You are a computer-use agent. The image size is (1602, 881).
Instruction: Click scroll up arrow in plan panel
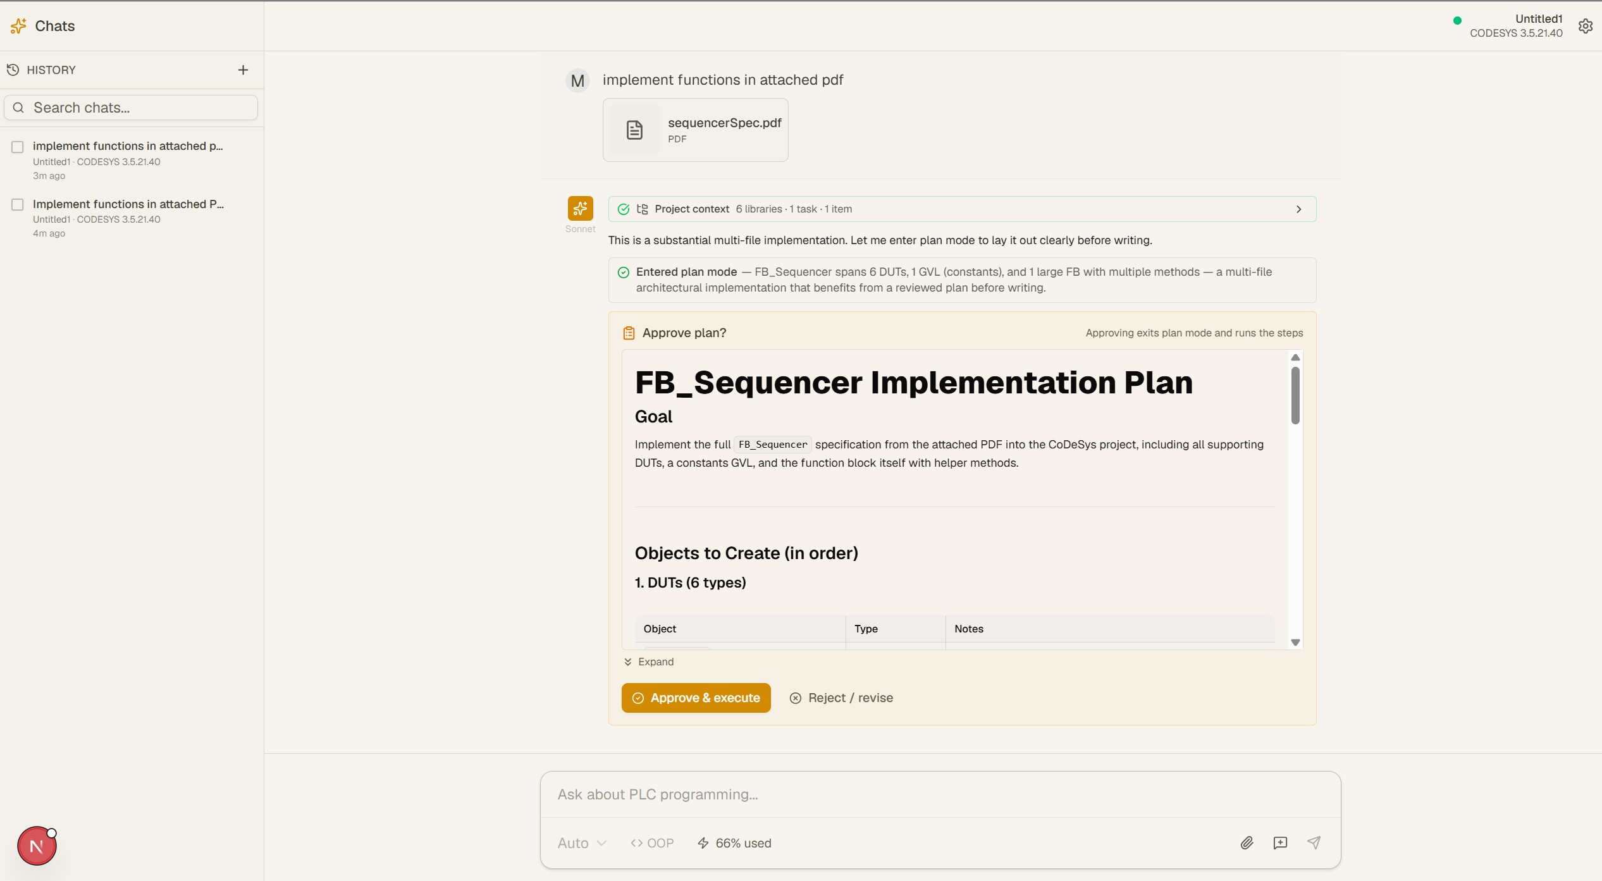click(x=1295, y=357)
